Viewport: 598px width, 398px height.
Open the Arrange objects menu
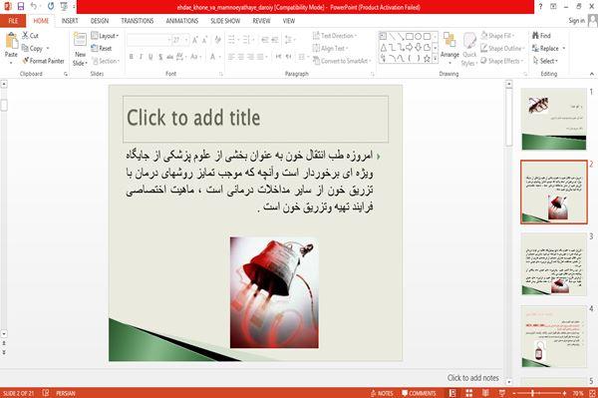tap(449, 49)
